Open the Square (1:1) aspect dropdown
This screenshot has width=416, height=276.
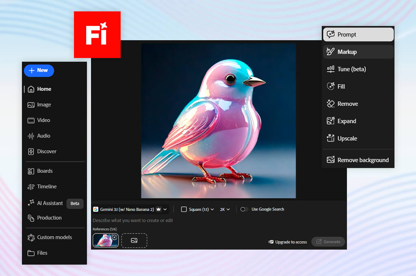tap(197, 209)
